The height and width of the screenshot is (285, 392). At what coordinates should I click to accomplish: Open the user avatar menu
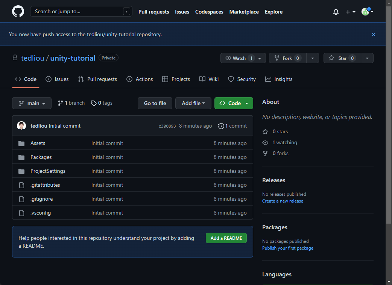[x=367, y=12]
